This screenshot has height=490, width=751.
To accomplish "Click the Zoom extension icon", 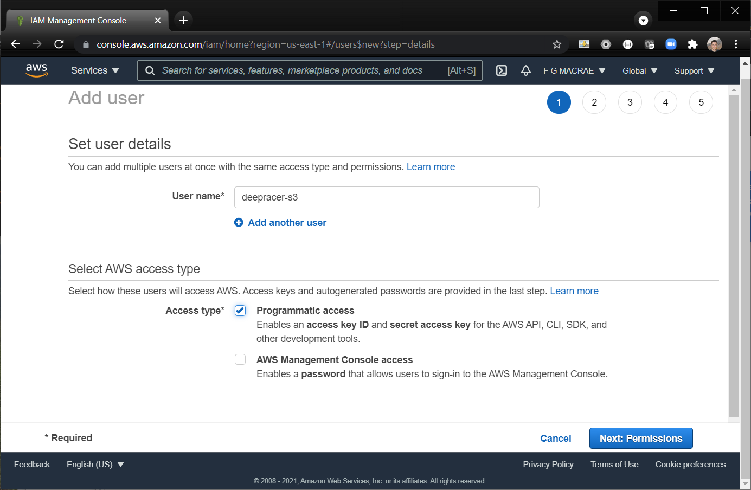I will [x=671, y=44].
